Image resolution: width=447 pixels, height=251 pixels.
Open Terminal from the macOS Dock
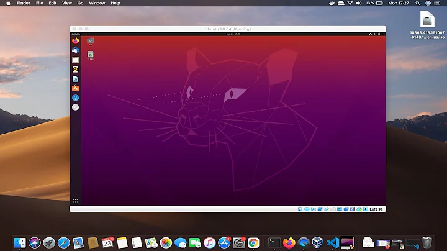coord(274,243)
